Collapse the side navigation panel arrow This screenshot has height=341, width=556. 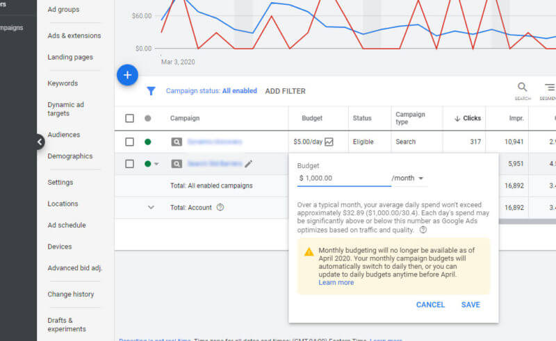pyautogui.click(x=40, y=142)
